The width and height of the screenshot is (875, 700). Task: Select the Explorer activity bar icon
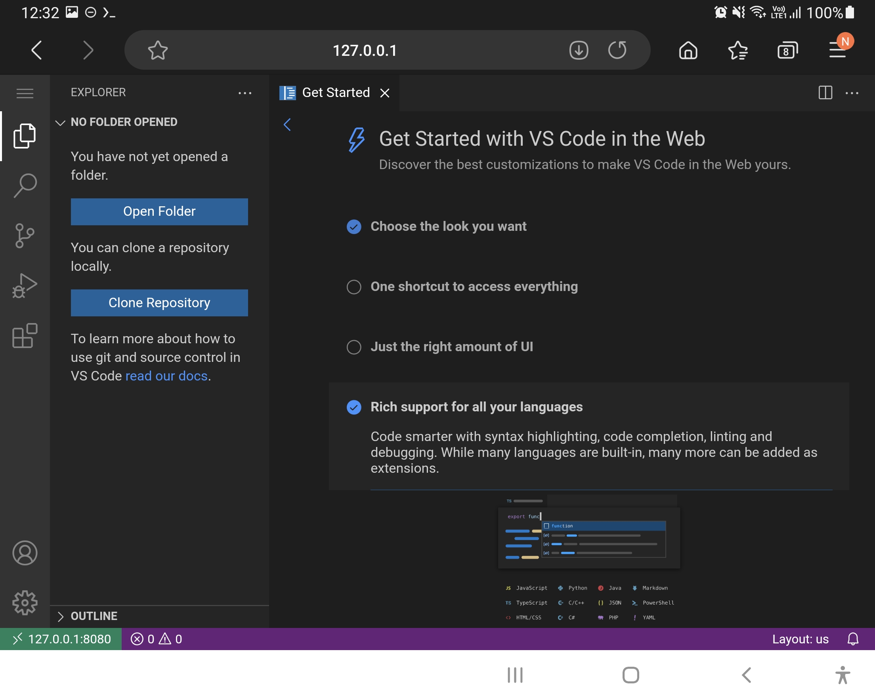[x=25, y=136]
